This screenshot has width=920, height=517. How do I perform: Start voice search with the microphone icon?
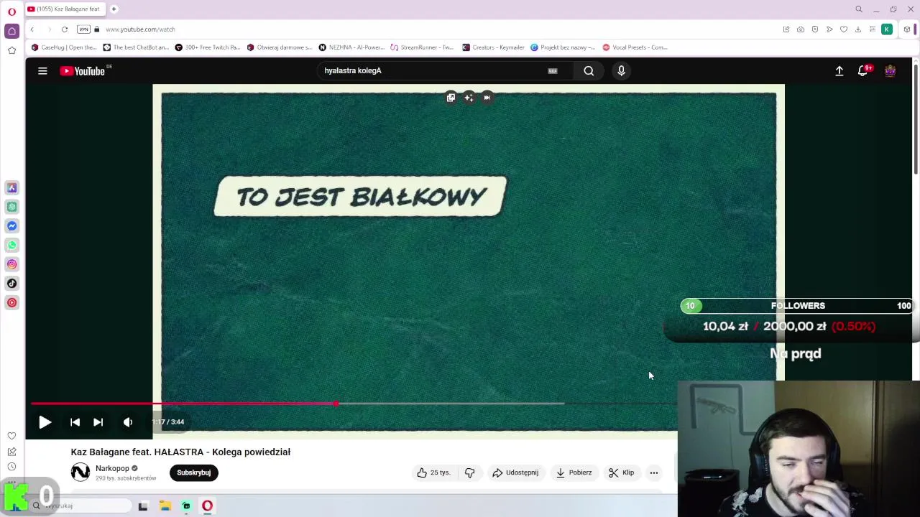pos(621,70)
